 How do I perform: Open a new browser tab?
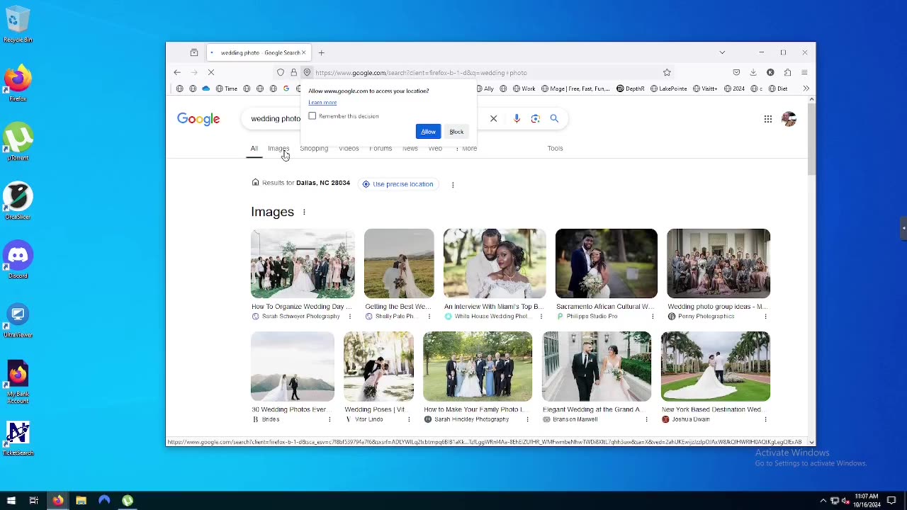[x=321, y=52]
